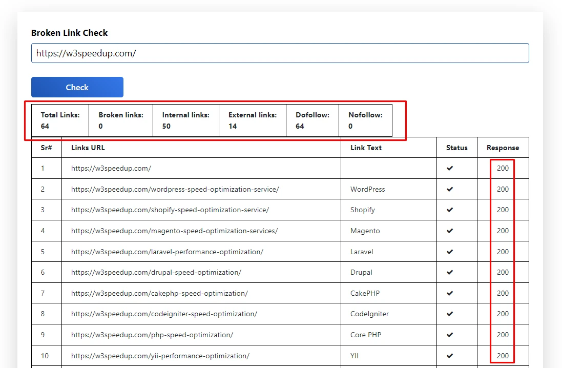
Task: Focus the Broken Link Check URL input field
Action: [x=280, y=53]
